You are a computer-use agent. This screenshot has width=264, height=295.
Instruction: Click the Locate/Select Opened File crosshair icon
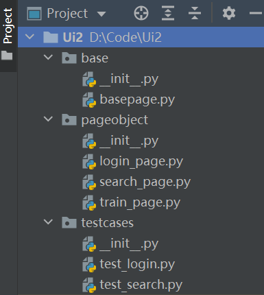point(141,13)
